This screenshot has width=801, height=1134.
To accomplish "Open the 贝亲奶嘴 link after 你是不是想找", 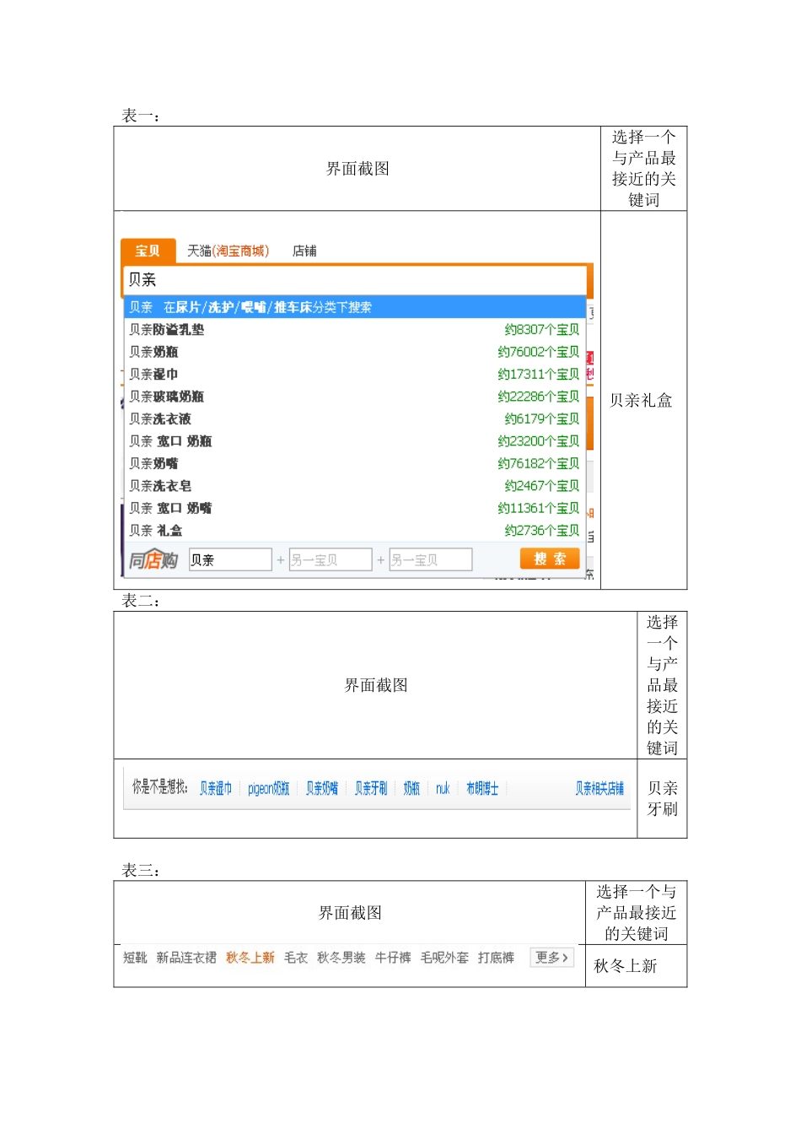I will pos(322,788).
